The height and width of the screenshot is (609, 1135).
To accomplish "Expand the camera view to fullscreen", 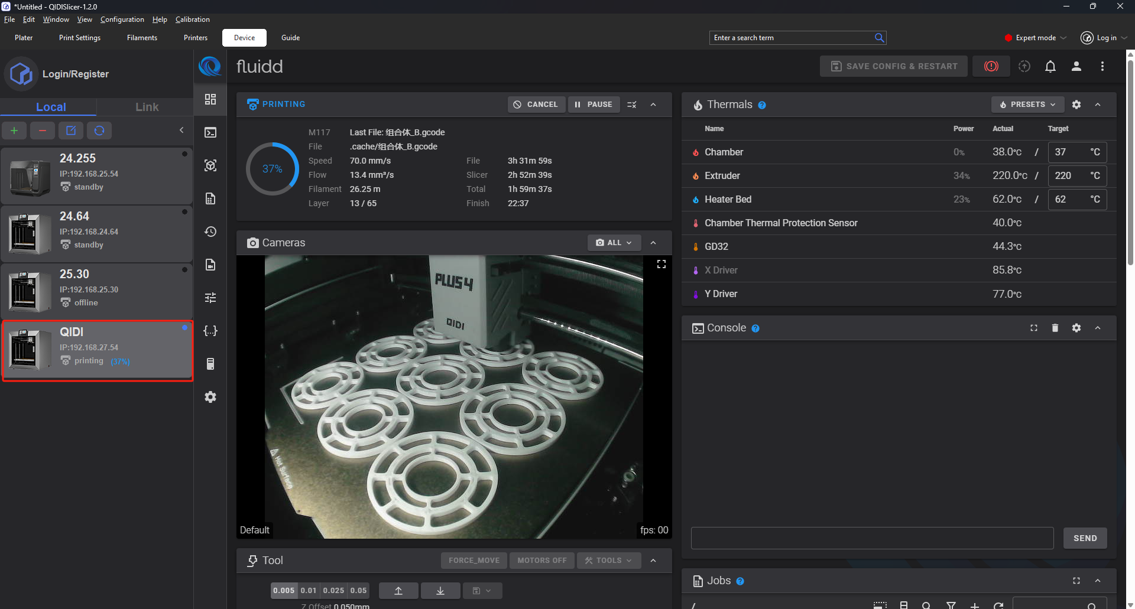I will click(661, 264).
